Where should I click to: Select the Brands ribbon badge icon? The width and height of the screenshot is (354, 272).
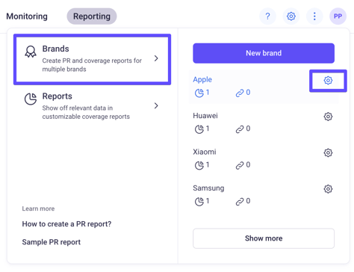pos(31,52)
